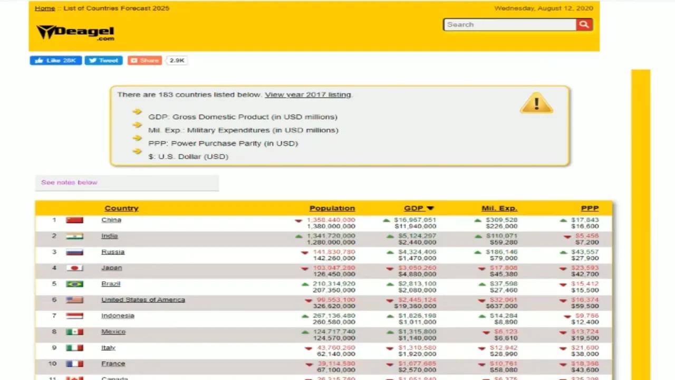Sort table by Population column header
Viewport: 675px width, 380px height.
pos(332,208)
